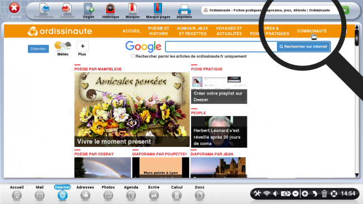Click Rechercher sur Internet button
The height and width of the screenshot is (204, 363).
click(303, 46)
